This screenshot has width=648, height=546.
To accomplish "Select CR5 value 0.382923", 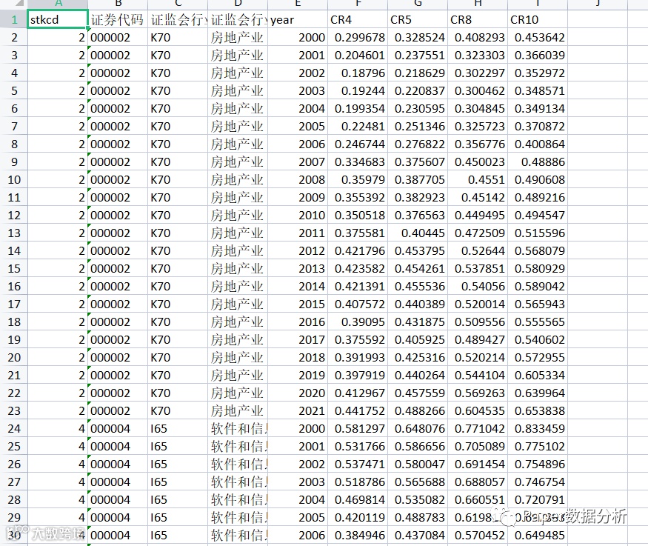I will 418,197.
